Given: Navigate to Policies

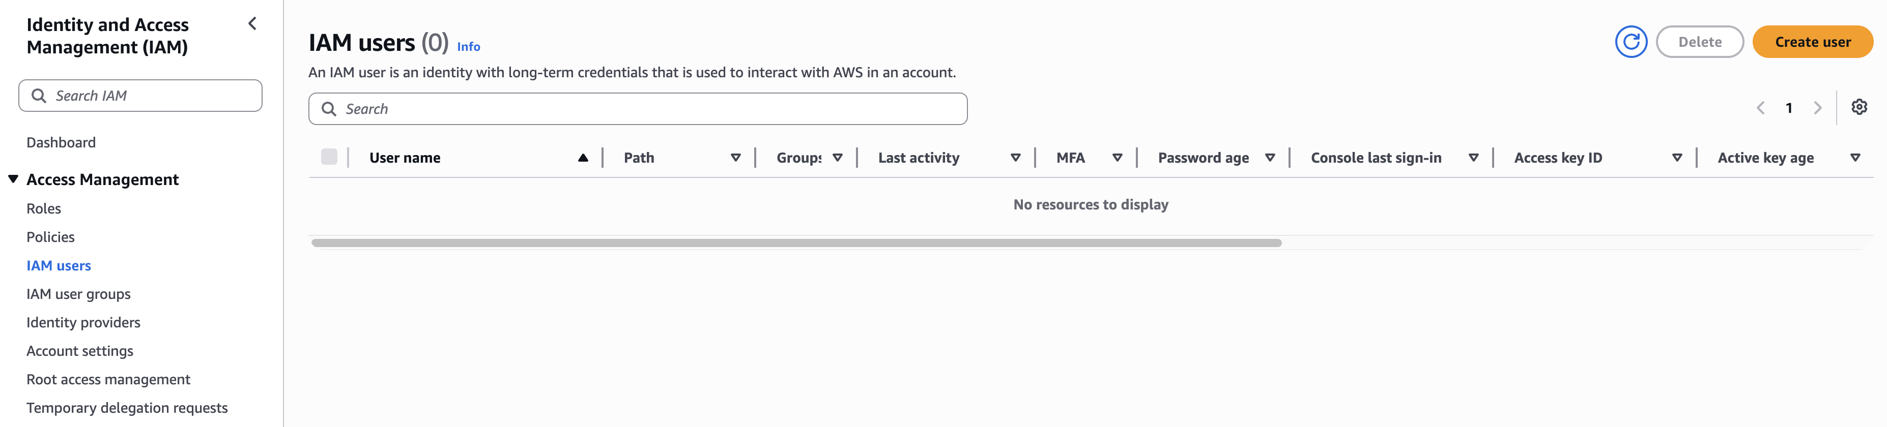Looking at the screenshot, I should pos(50,237).
